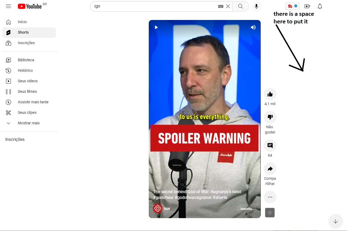Toggle the Inscrito subscription button
The width and height of the screenshot is (347, 231).
[x=246, y=209]
